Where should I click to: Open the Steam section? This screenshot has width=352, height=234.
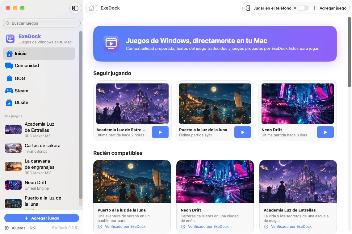(x=39, y=91)
